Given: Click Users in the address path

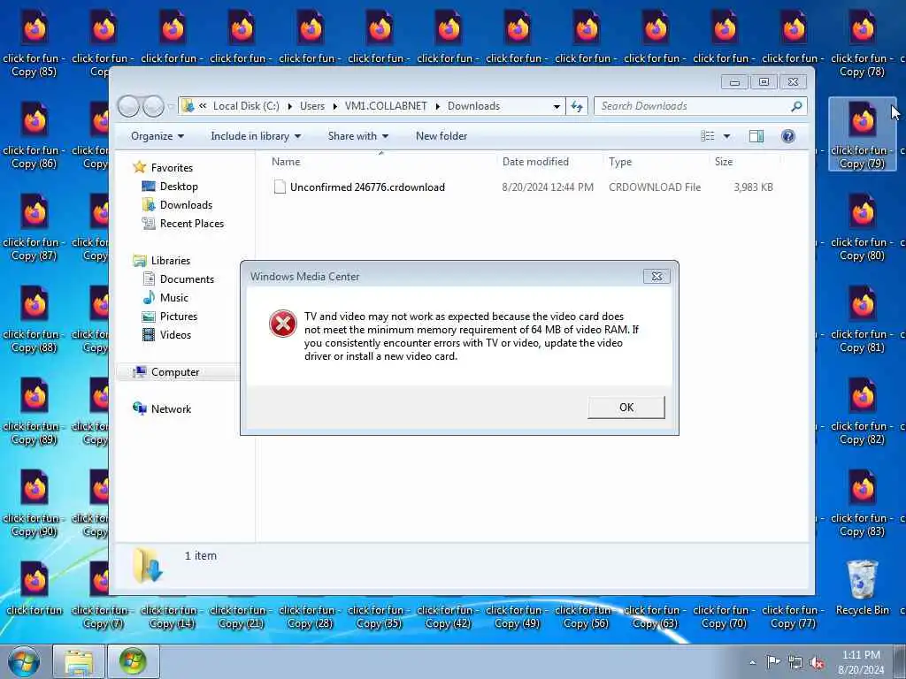Looking at the screenshot, I should 312,106.
